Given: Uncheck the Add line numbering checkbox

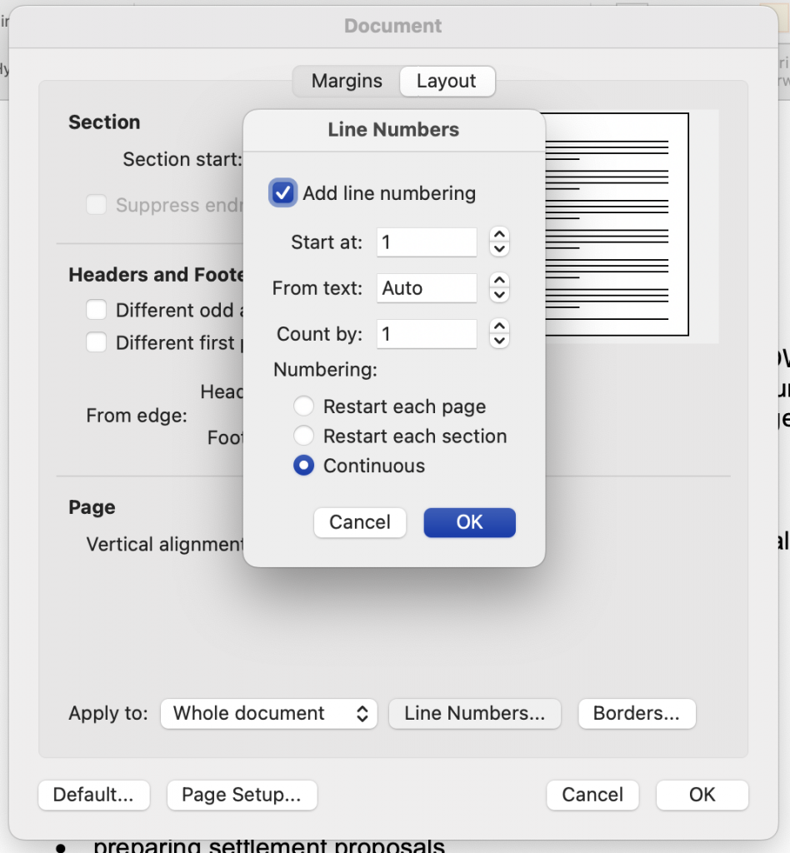Looking at the screenshot, I should coord(282,192).
